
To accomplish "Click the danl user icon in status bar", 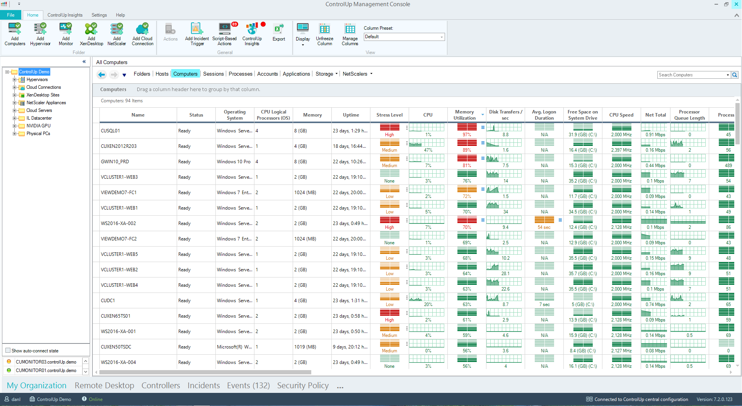I will pos(7,399).
